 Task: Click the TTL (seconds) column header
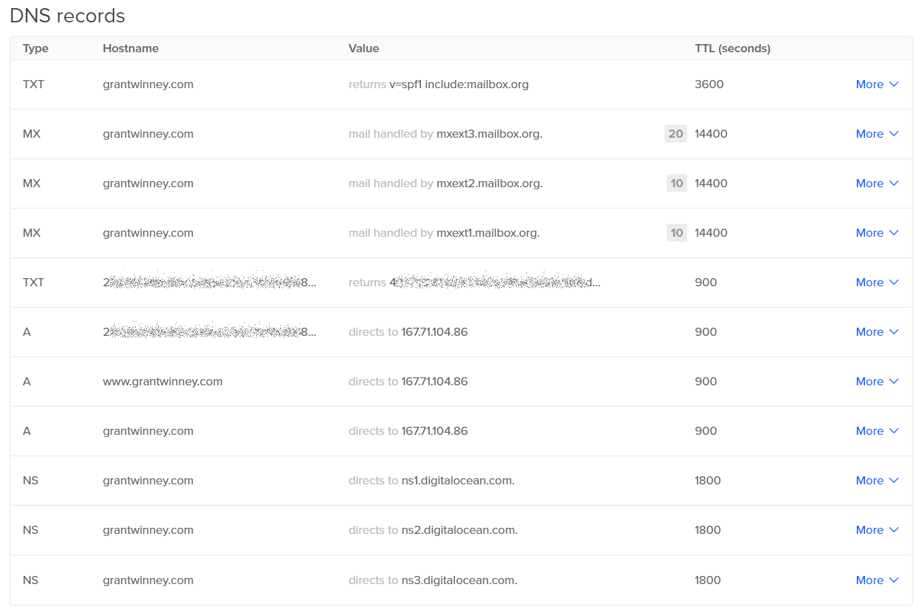[732, 48]
